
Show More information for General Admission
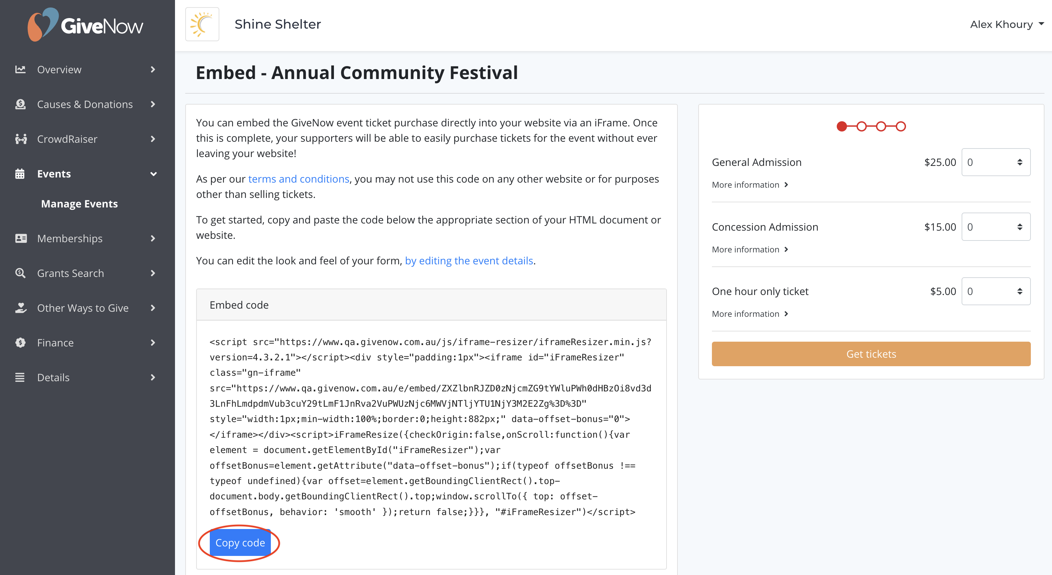[x=750, y=185]
